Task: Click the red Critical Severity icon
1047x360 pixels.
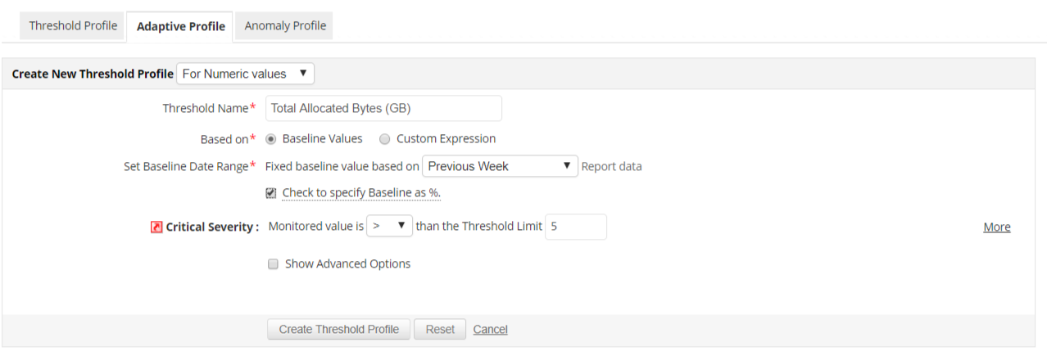Action: pyautogui.click(x=156, y=227)
